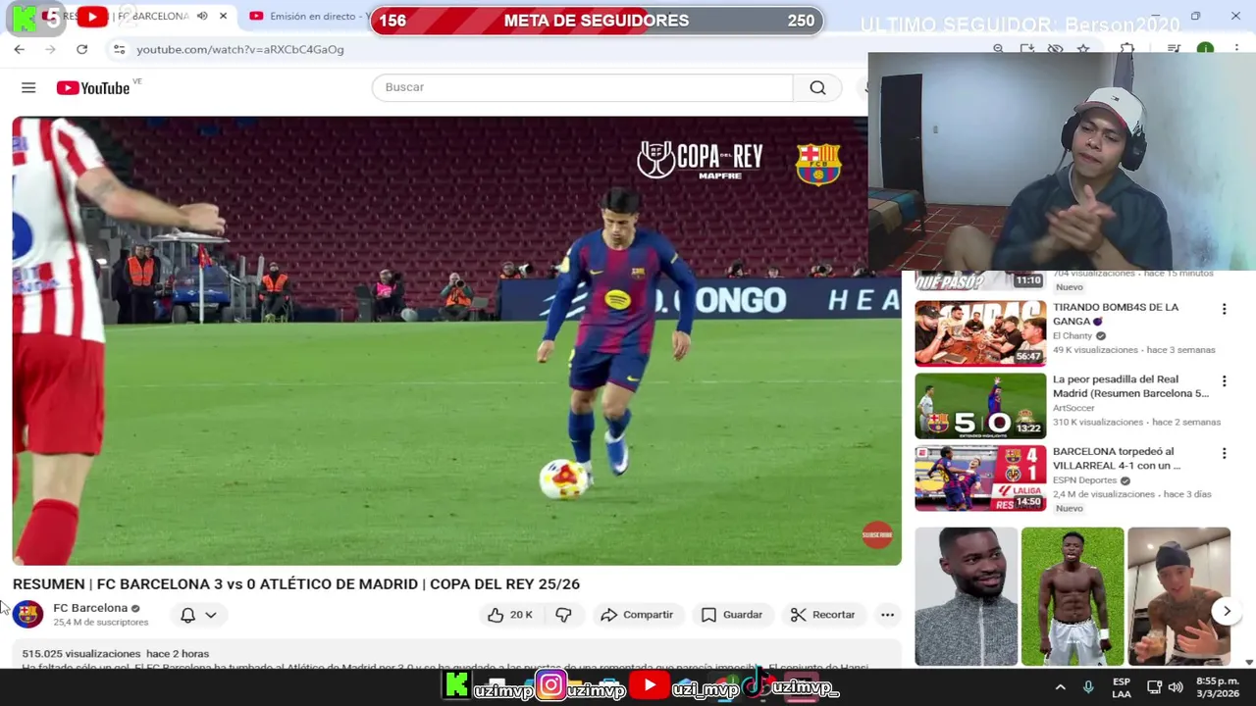Click the browser forward arrow
The width and height of the screenshot is (1256, 706).
pyautogui.click(x=50, y=49)
